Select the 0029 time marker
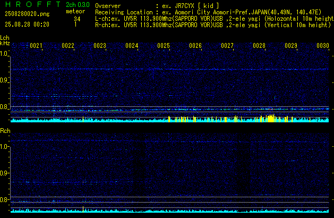Viewport: 334px width, 218px height. pyautogui.click(x=291, y=46)
